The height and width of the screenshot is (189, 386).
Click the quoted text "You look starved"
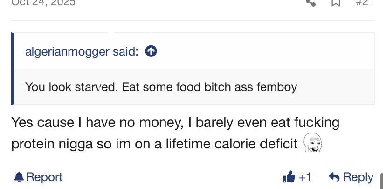pyautogui.click(x=71, y=87)
